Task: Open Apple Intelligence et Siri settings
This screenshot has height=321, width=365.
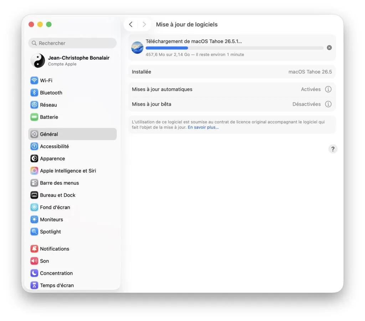Action: click(72, 171)
